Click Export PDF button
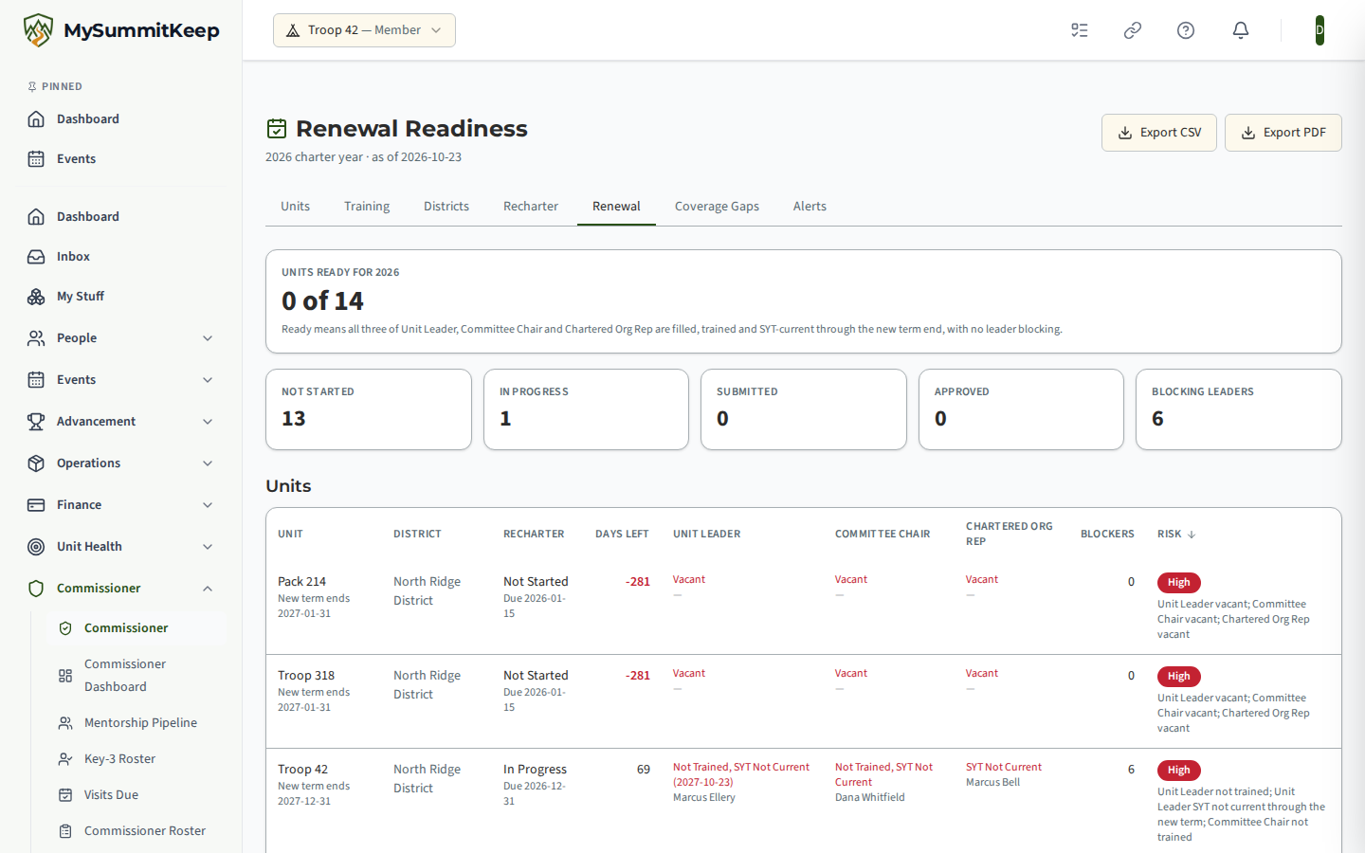Image resolution: width=1365 pixels, height=853 pixels. click(1283, 133)
